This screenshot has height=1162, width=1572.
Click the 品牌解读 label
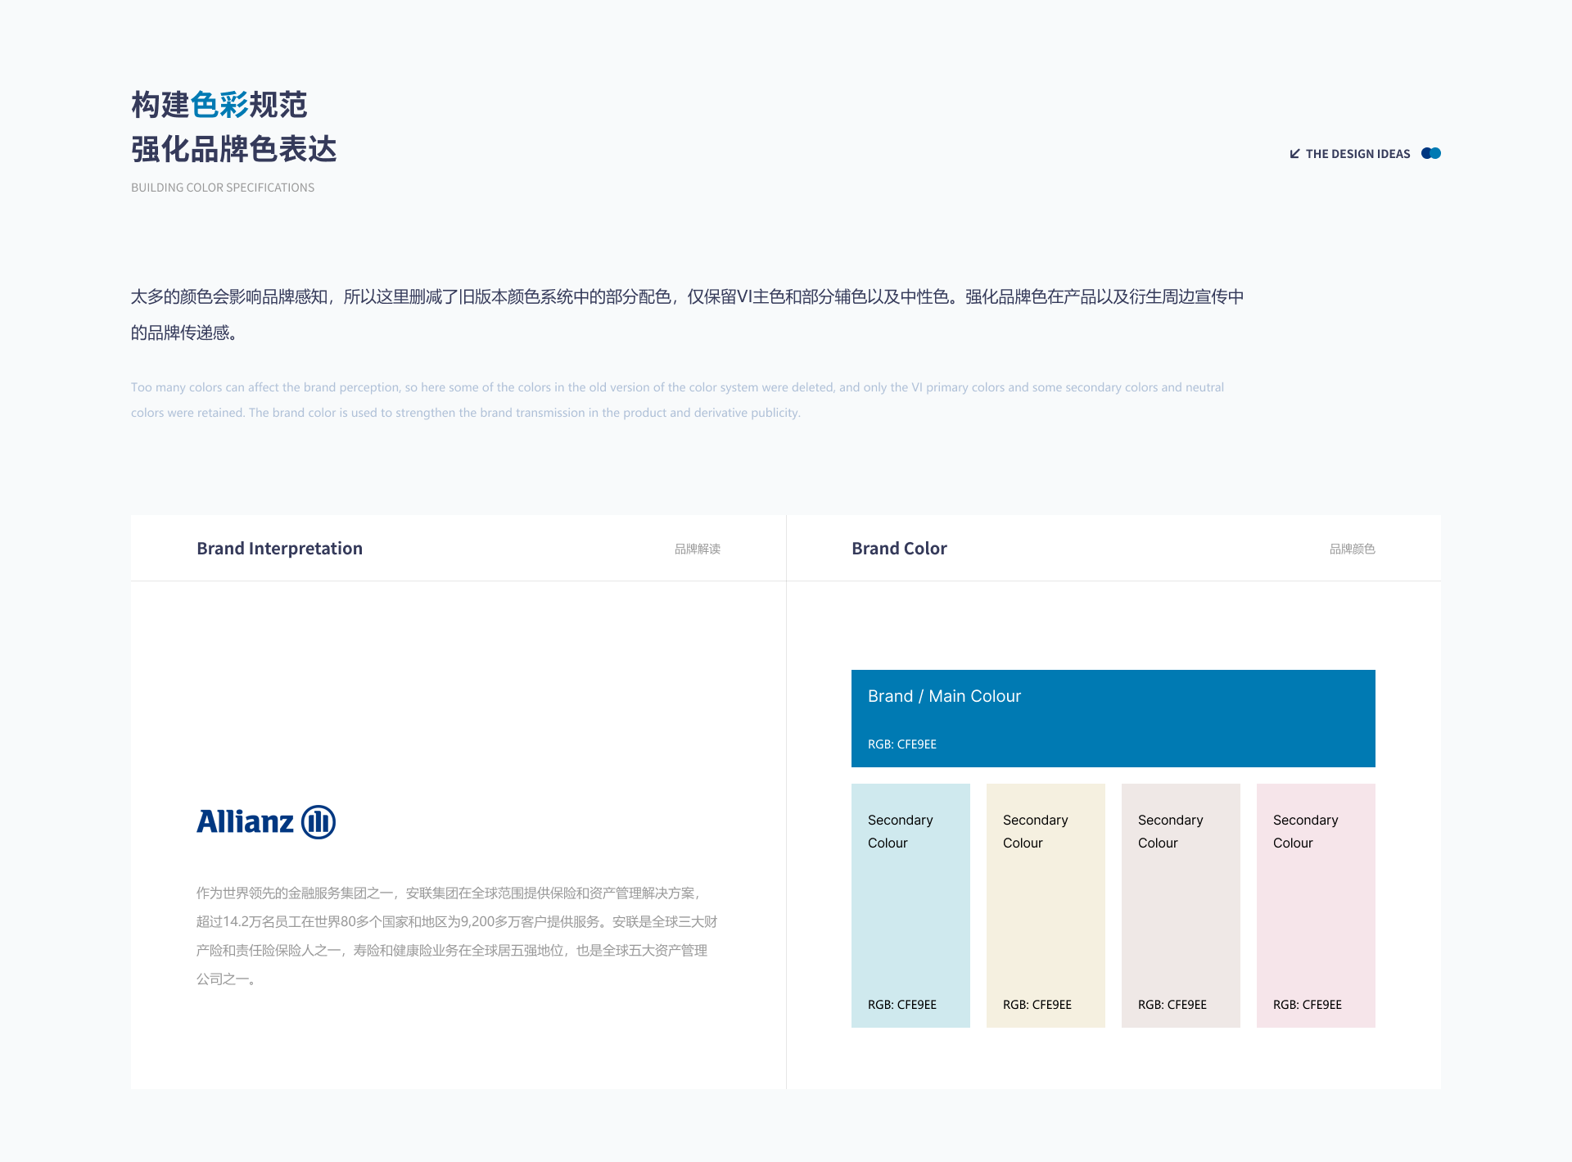click(697, 549)
